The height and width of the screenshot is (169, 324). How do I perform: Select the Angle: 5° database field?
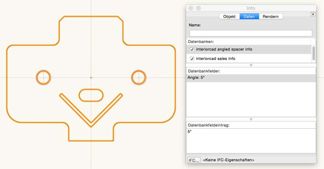pyautogui.click(x=251, y=78)
